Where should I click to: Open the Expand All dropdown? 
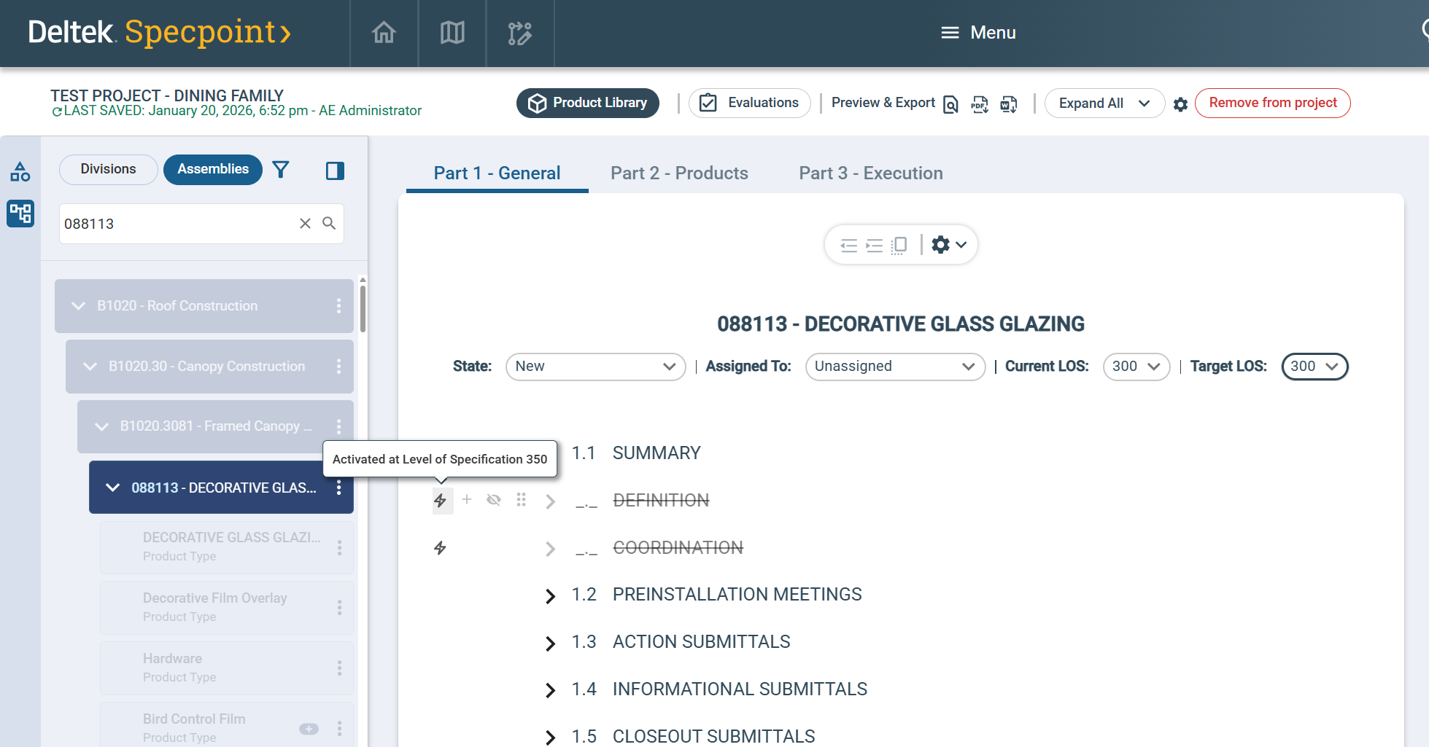click(1104, 103)
